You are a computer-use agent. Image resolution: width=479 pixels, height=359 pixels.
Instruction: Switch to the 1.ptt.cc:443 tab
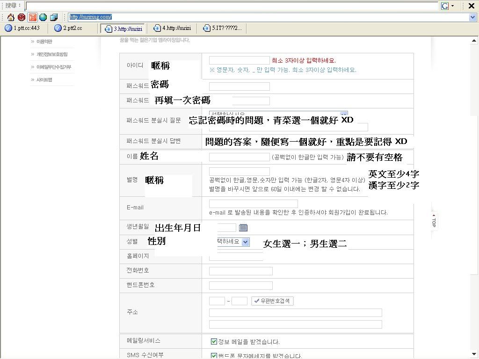(x=23, y=28)
